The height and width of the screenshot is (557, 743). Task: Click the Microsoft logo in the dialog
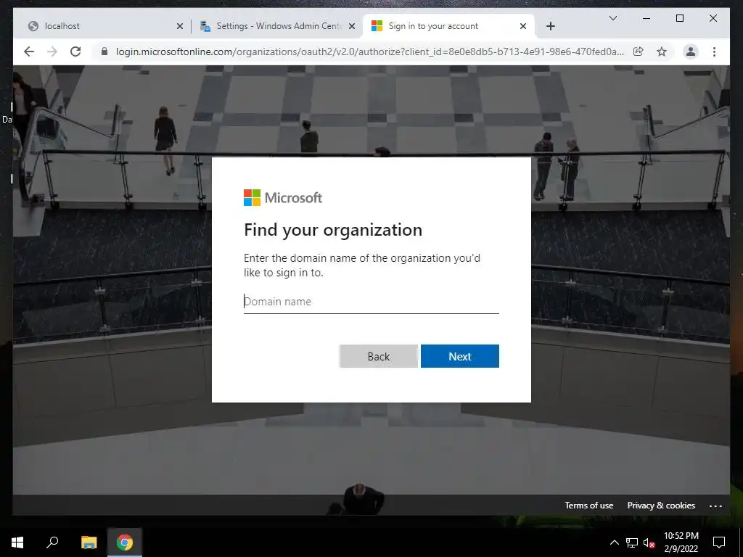pyautogui.click(x=283, y=197)
